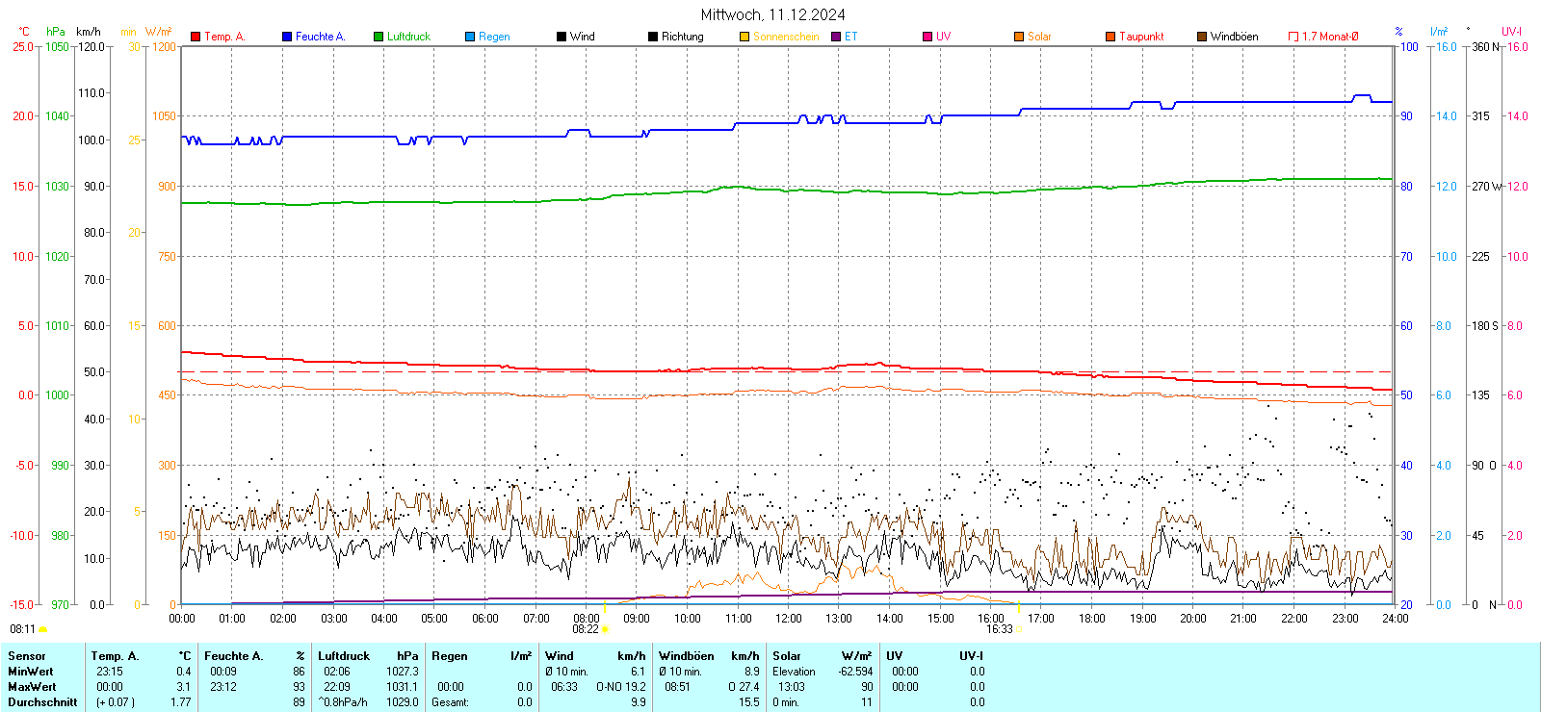Click the purple ET legend square
Image resolution: width=1541 pixels, height=712 pixels.
836,37
